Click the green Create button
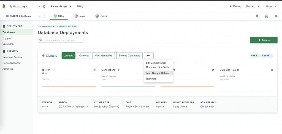282x134 pixels. 264,40
